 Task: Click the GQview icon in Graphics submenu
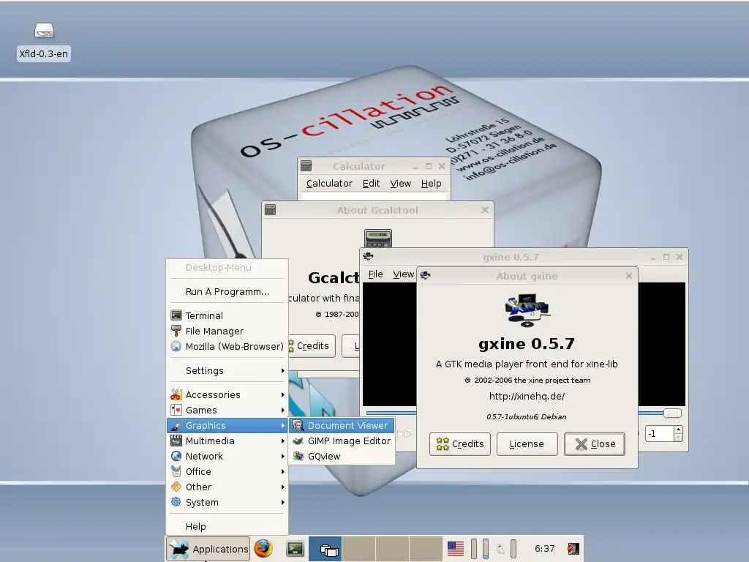(x=298, y=456)
